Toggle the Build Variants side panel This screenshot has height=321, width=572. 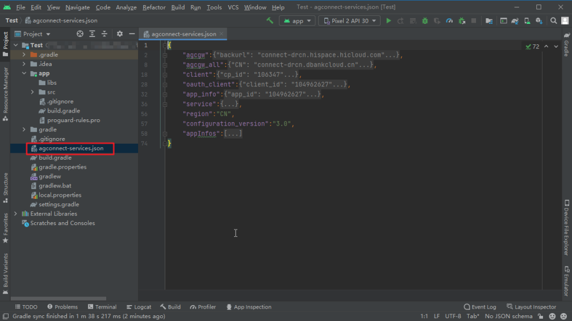(x=6, y=274)
